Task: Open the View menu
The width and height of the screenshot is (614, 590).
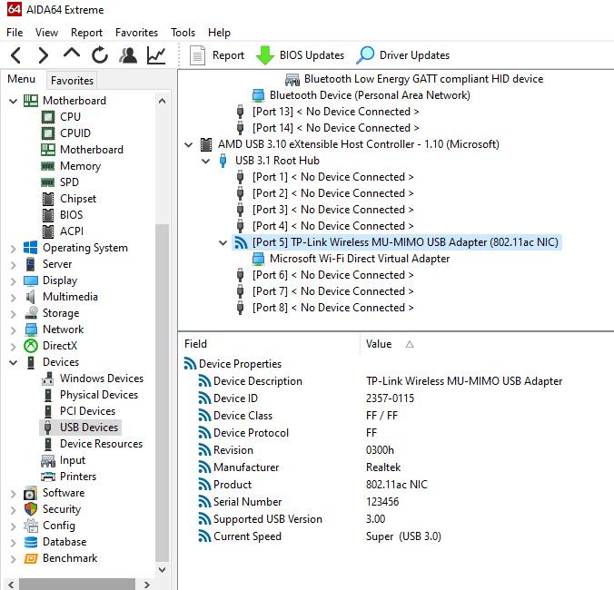Action: pos(46,33)
